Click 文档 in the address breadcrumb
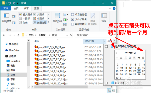Screen dimensions: 151x93 point(31,35)
